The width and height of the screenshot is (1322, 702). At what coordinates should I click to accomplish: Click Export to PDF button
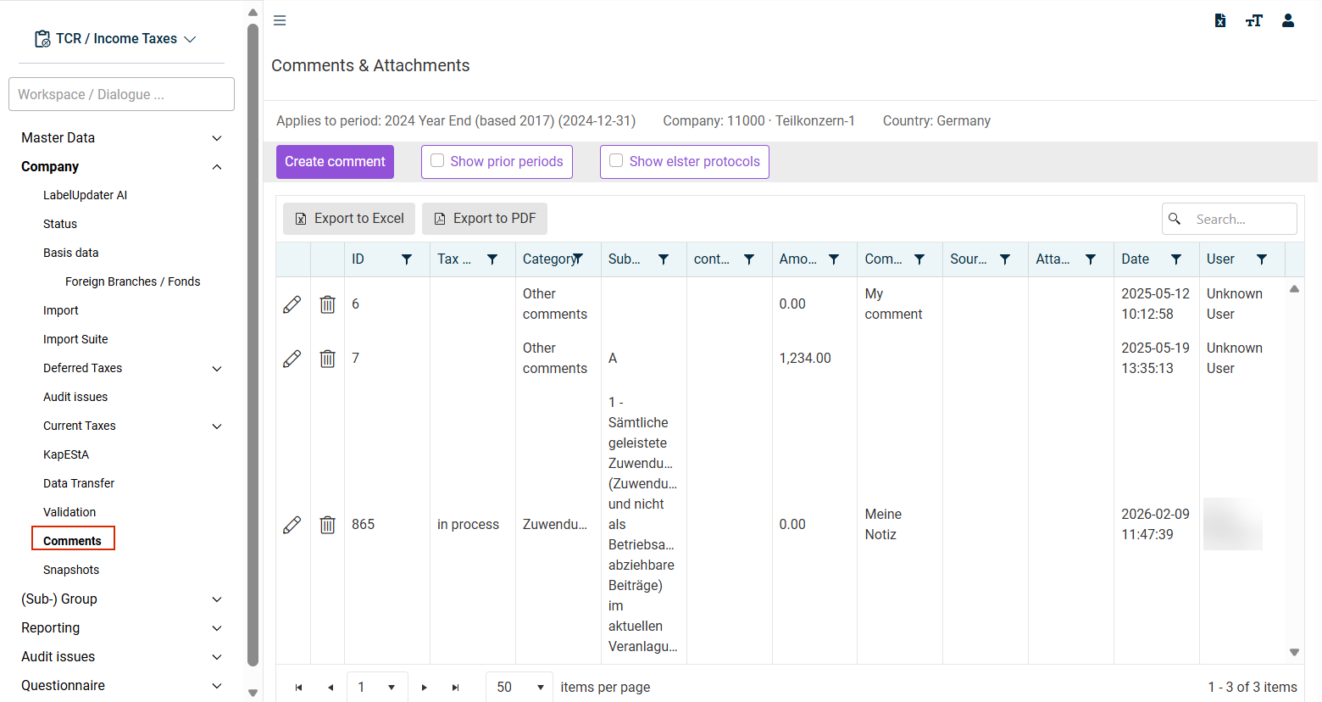click(x=485, y=219)
